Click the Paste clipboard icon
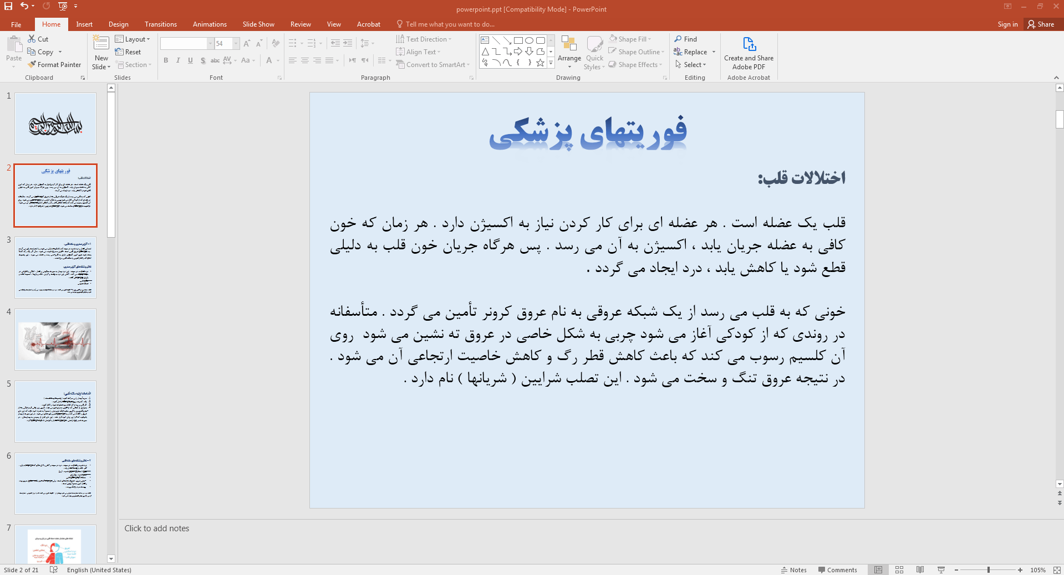1064x575 pixels. (14, 45)
